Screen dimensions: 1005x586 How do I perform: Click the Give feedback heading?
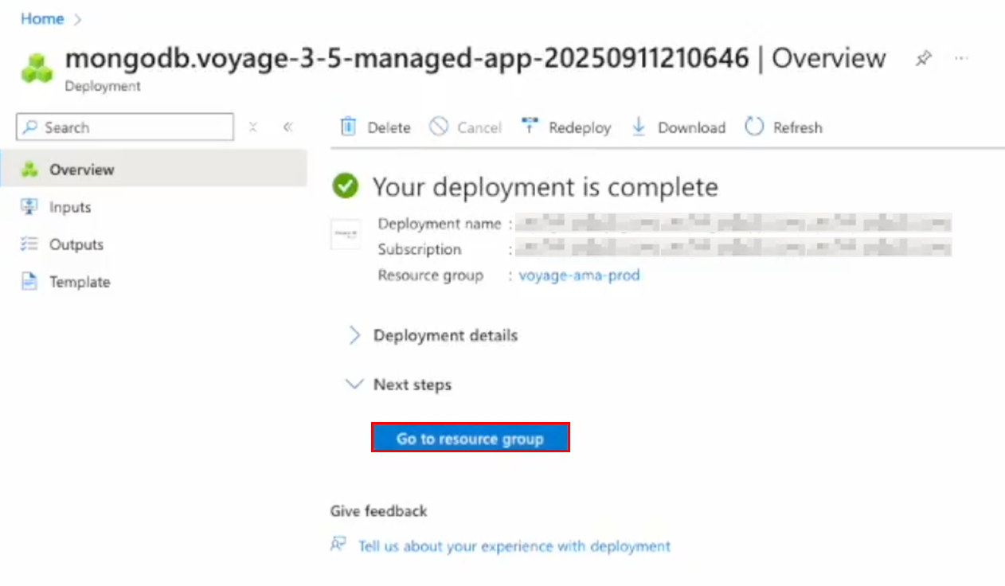[x=379, y=511]
